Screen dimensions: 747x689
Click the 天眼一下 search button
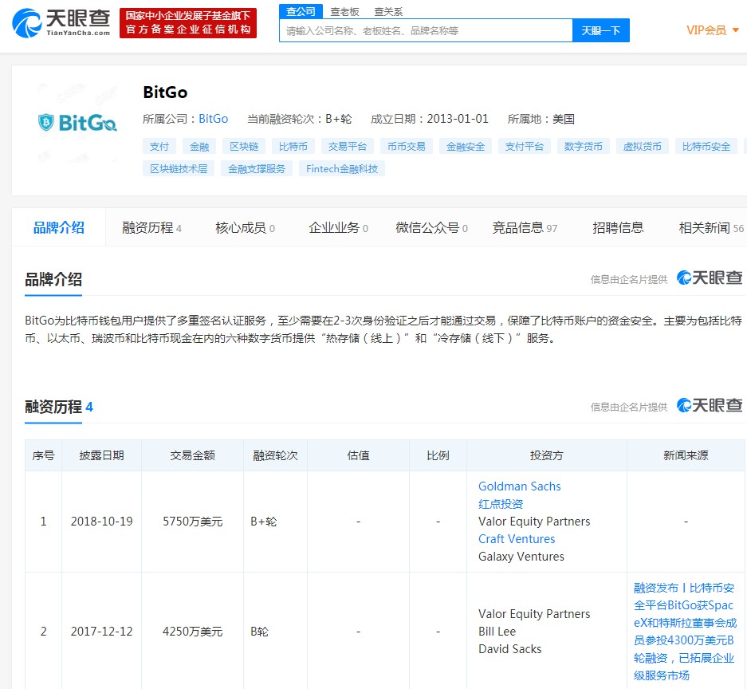(601, 30)
